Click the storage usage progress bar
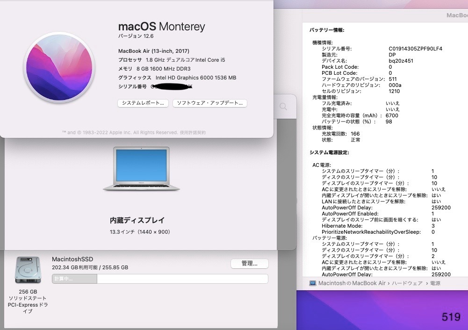 160,279
